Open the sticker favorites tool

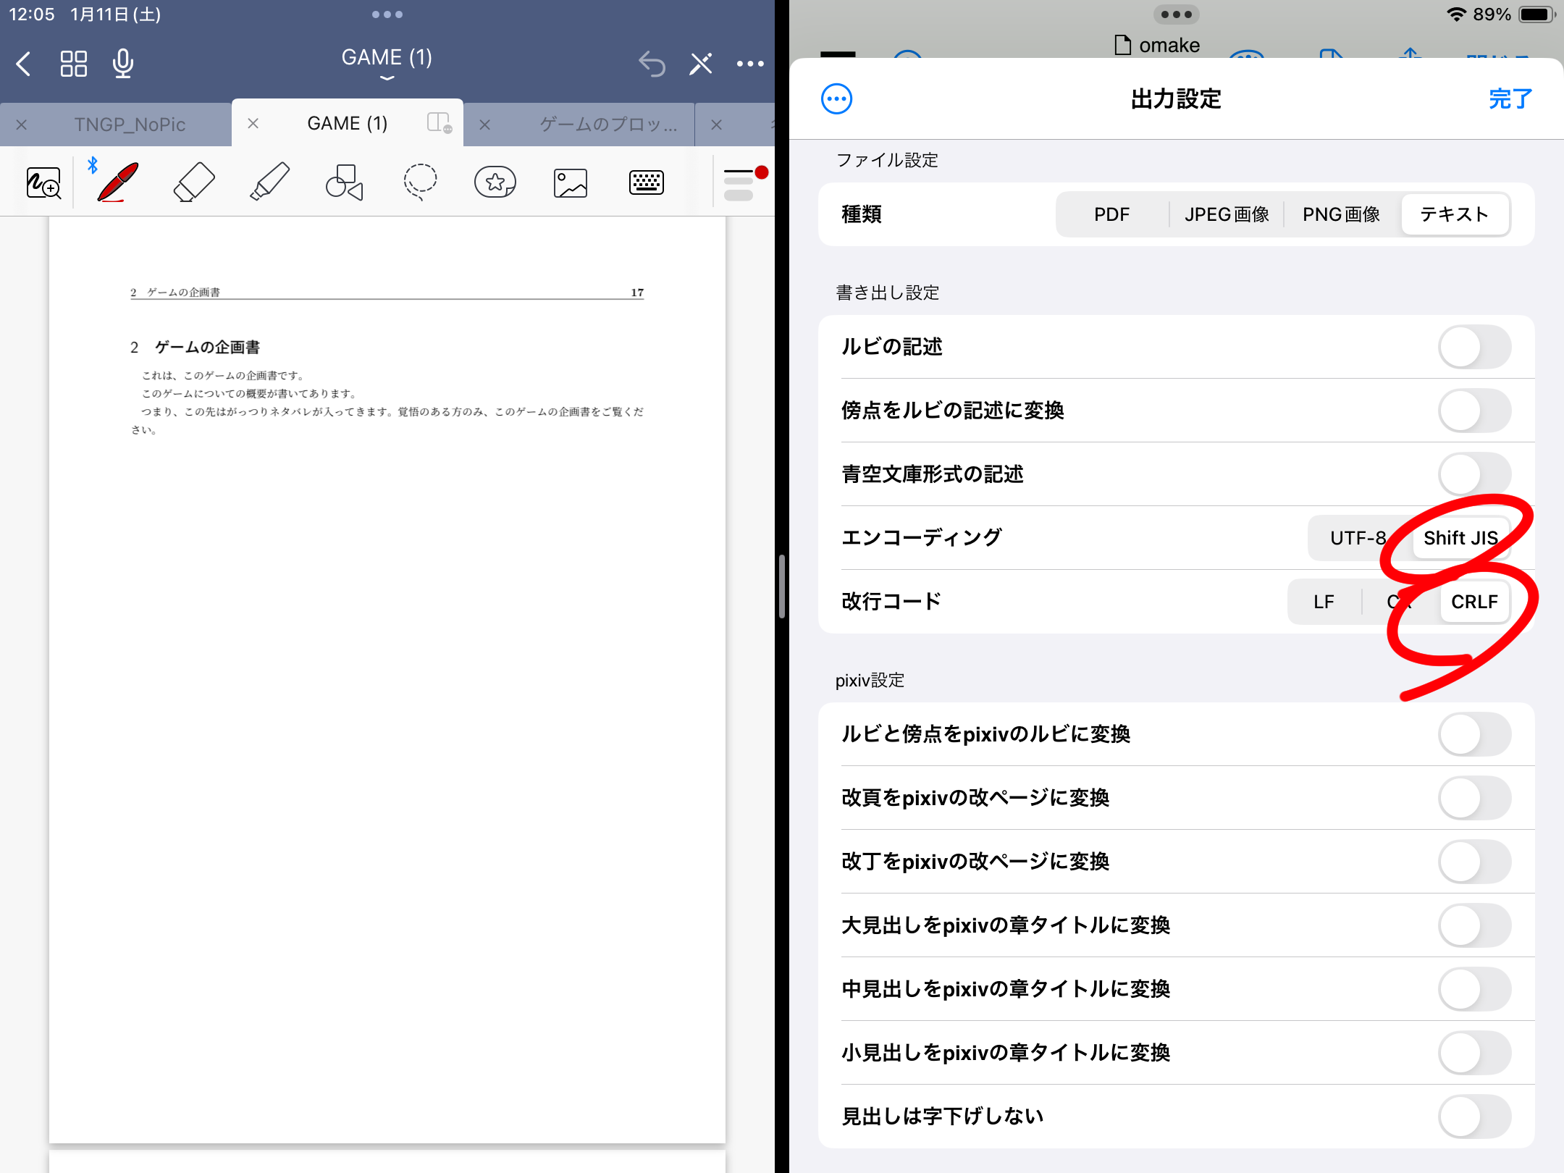[x=495, y=182]
